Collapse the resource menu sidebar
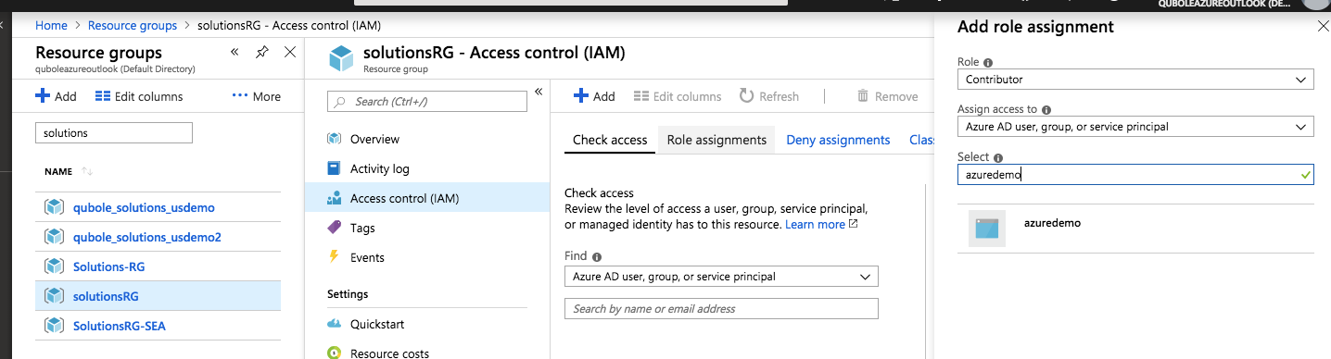The image size is (1331, 359). click(539, 91)
